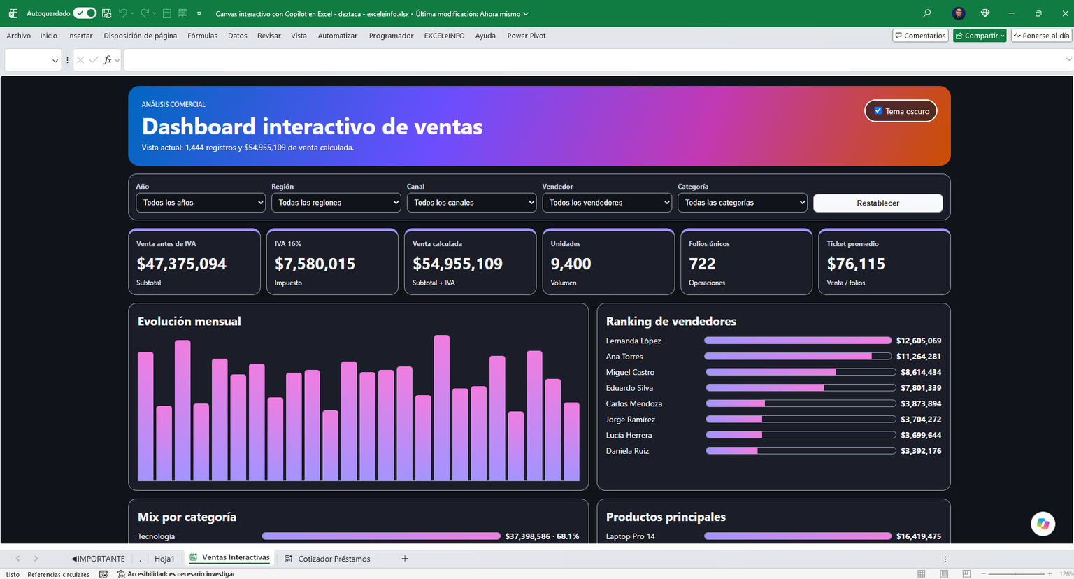Add a new sheet with the plus icon
Screen dimensions: 1074x579
(405, 558)
